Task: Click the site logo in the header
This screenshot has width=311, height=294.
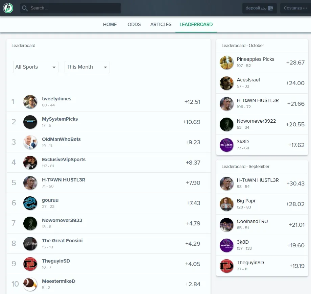Action: (8, 8)
